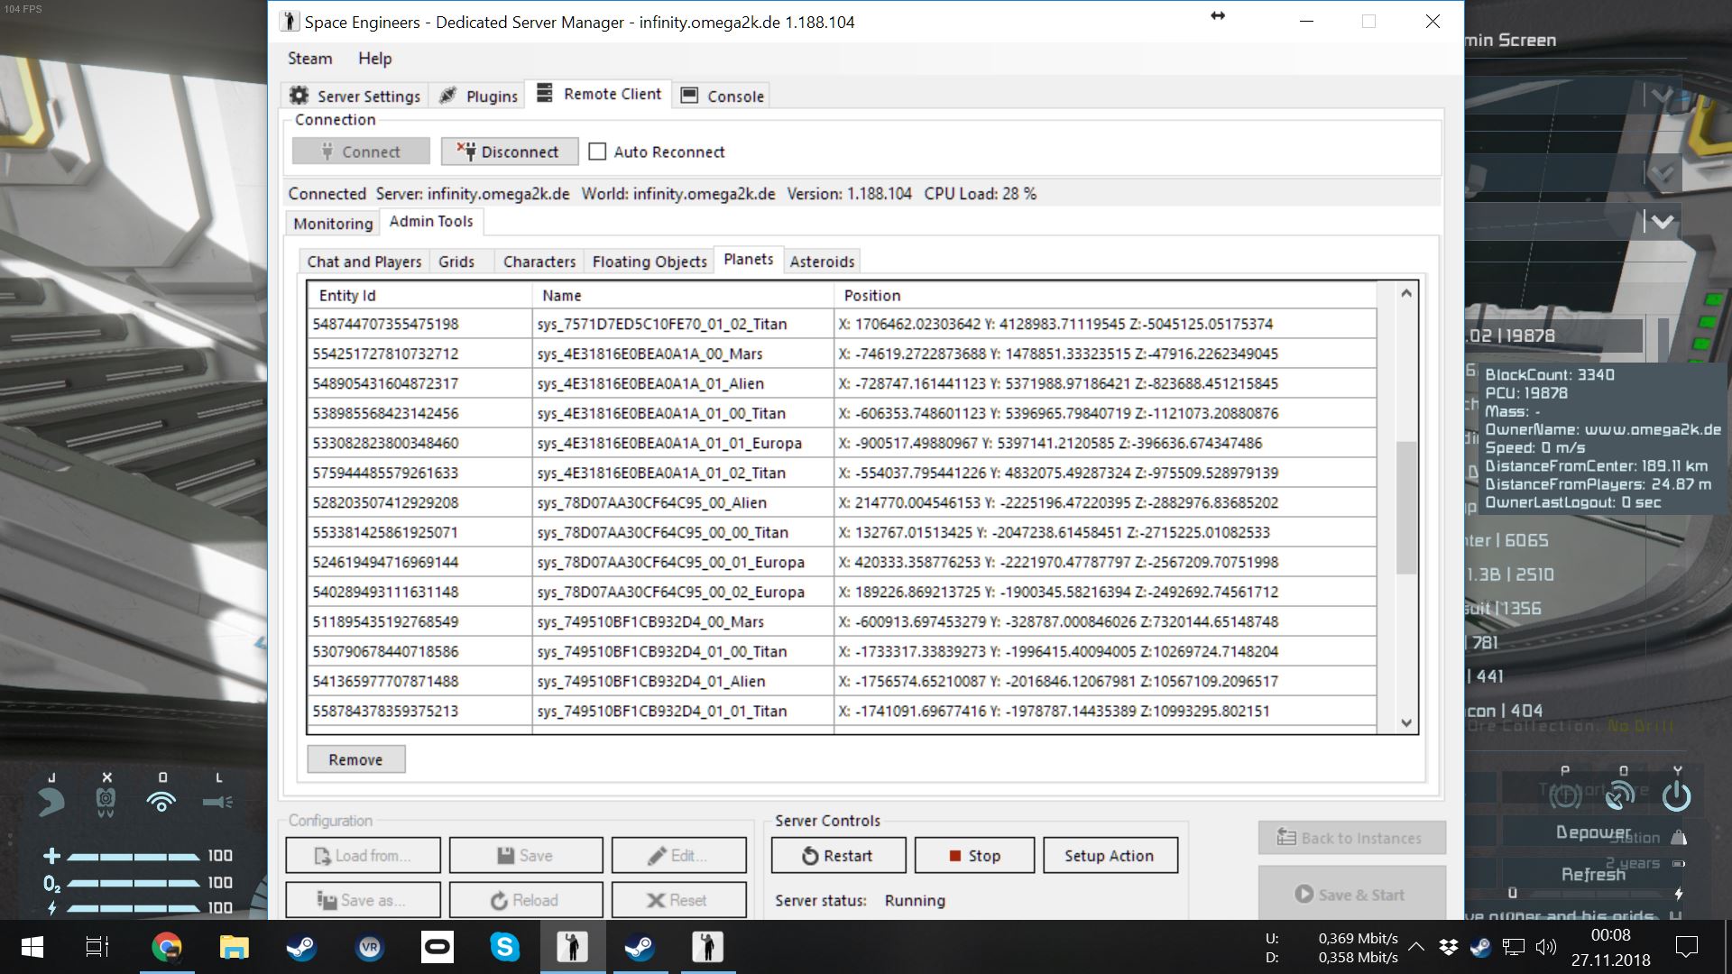Open Google Chrome from the taskbar
Viewport: 1732px width, 974px height.
click(166, 947)
